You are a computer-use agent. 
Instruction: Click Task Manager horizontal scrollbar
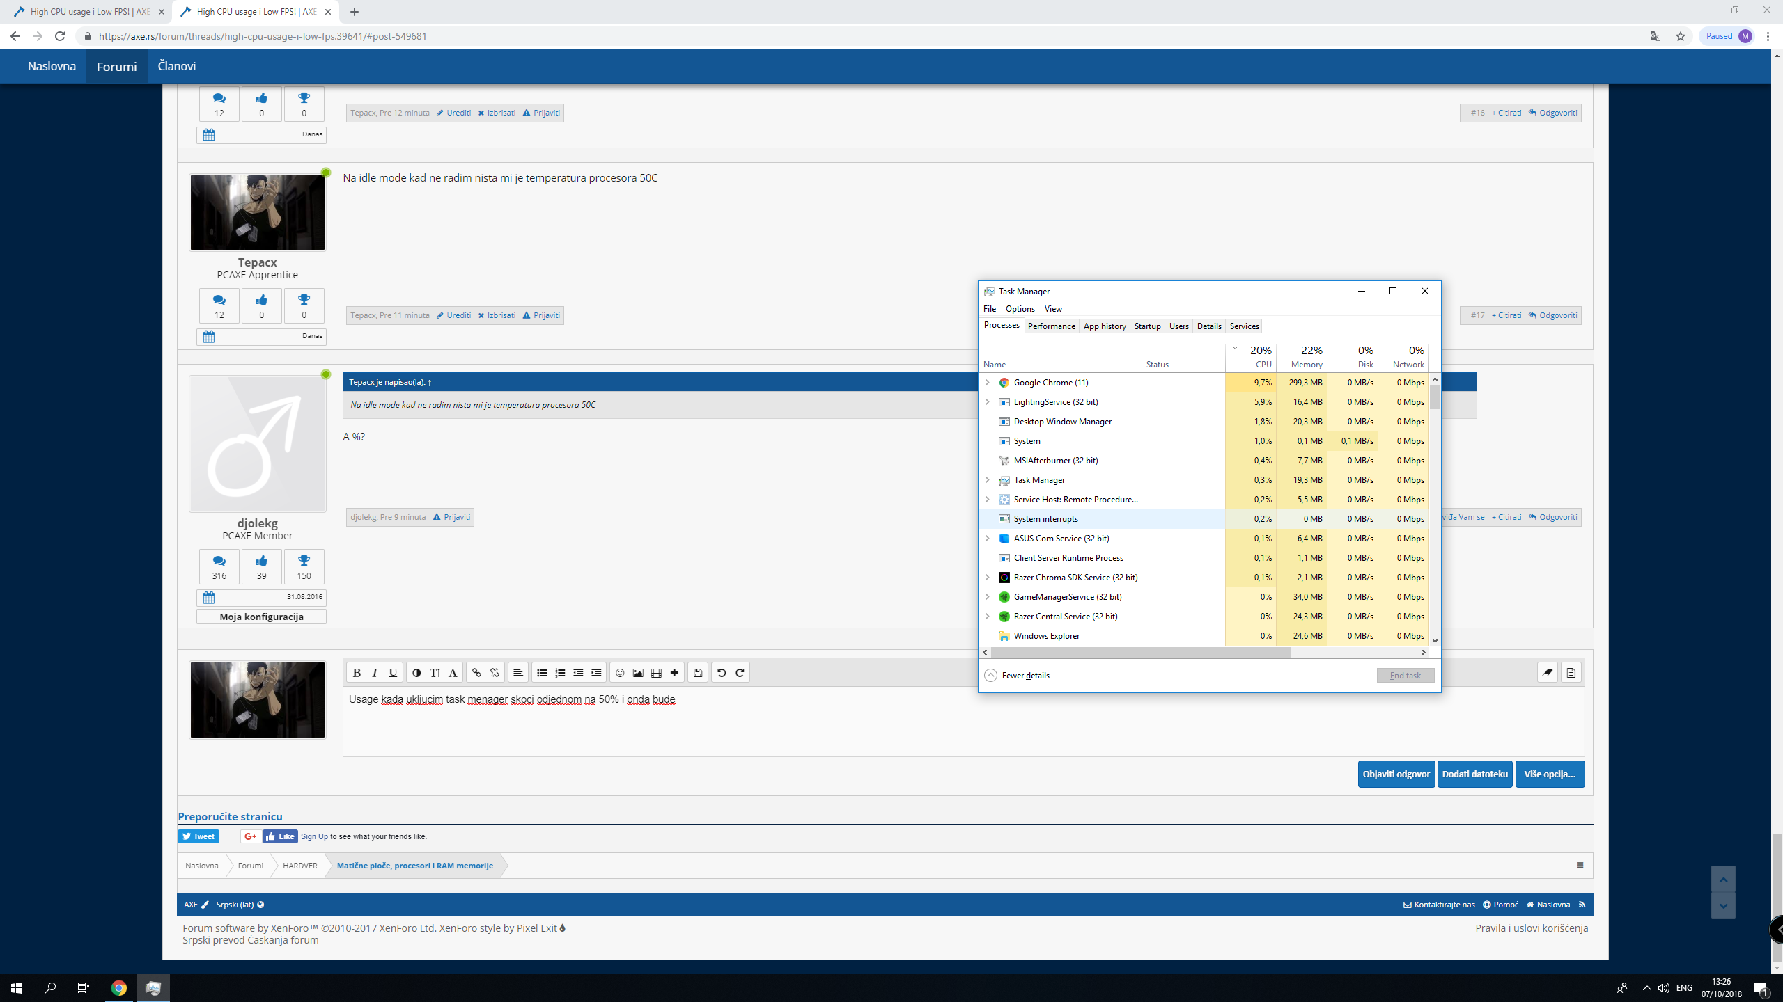1140,653
